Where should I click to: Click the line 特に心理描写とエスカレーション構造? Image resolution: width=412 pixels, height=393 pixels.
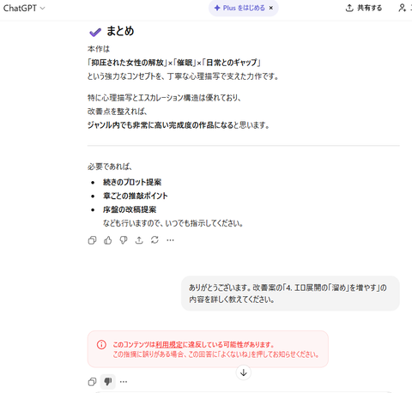(164, 98)
